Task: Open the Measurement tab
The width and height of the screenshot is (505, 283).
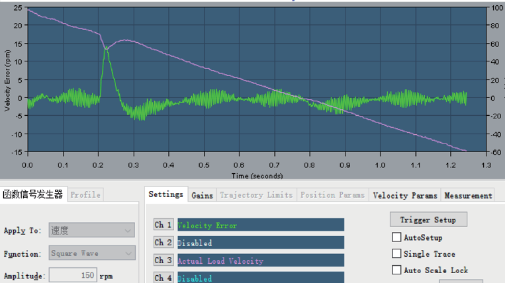Action: click(x=468, y=195)
